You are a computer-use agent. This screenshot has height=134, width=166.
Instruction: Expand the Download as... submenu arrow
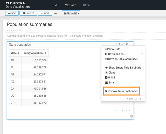[142, 54]
